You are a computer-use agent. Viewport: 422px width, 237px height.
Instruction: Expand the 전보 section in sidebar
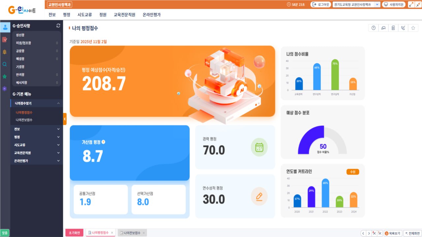tap(36, 129)
